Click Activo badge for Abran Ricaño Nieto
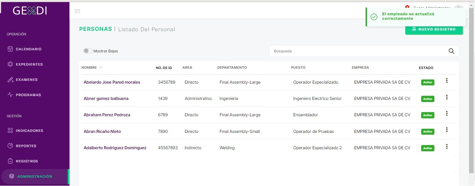 [427, 132]
